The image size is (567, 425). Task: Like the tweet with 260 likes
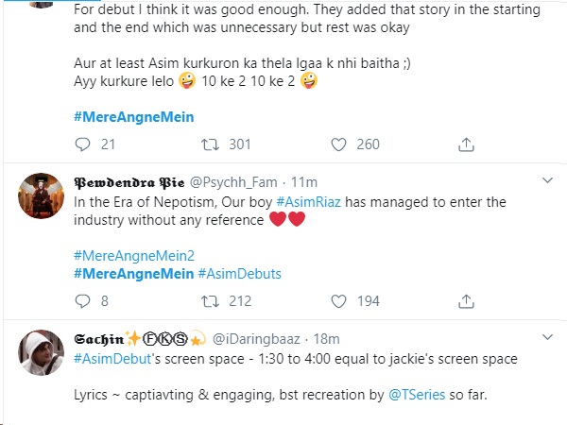point(339,144)
